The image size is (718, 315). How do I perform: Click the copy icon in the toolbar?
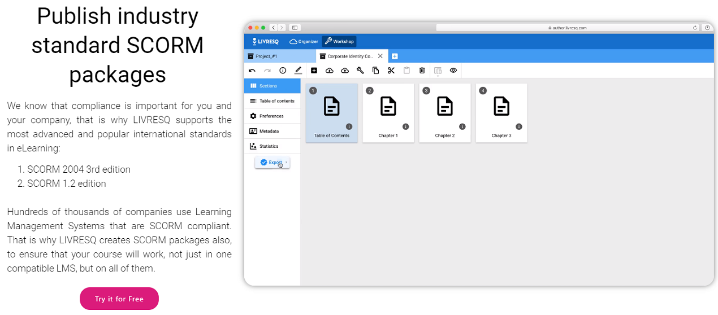tap(375, 71)
